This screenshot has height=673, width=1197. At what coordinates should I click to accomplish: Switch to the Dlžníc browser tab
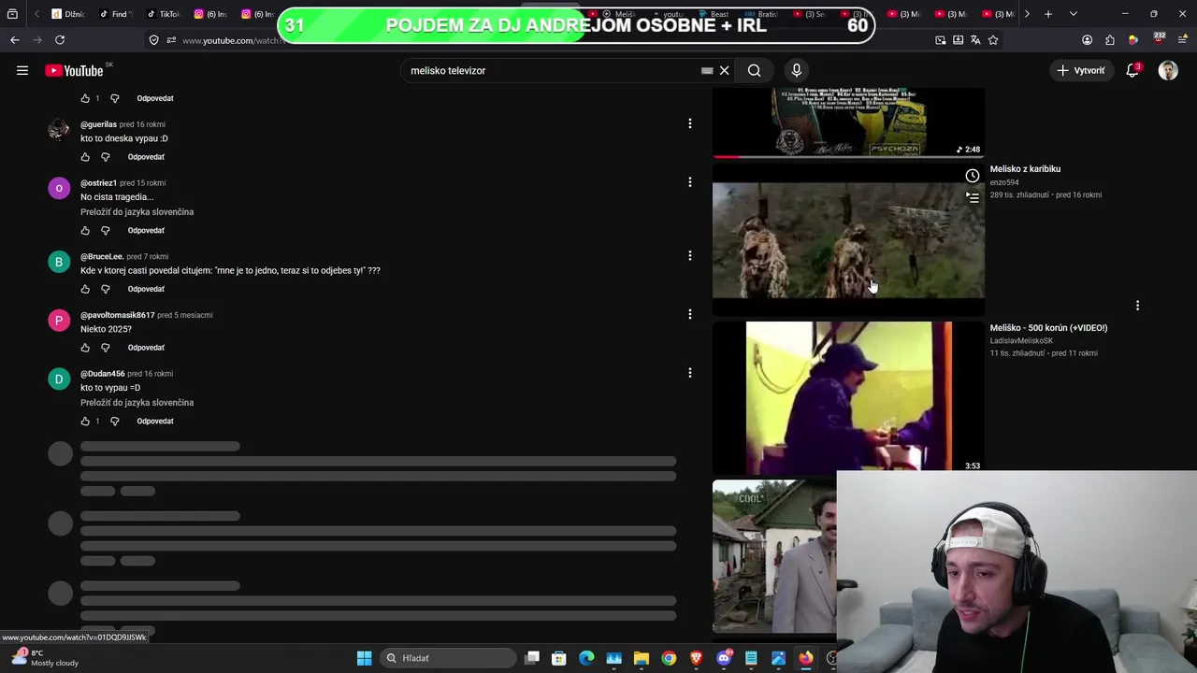tap(69, 14)
